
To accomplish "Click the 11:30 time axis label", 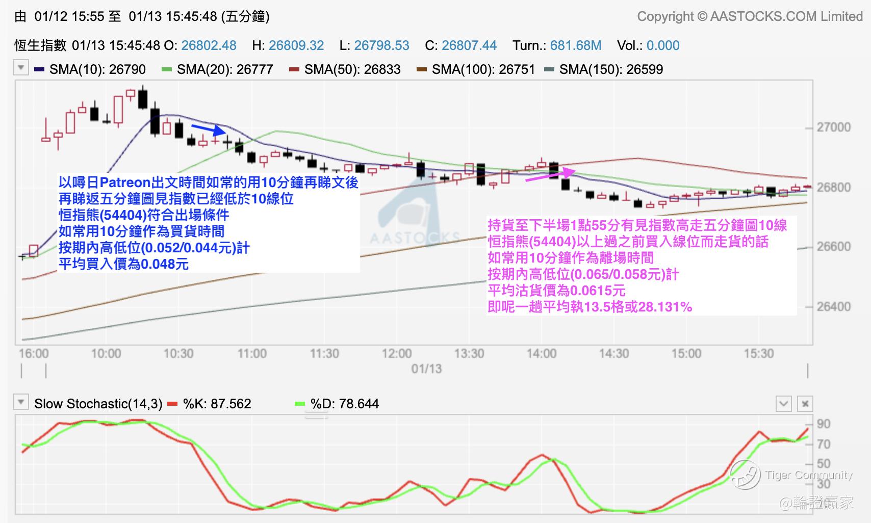I will pos(324,353).
